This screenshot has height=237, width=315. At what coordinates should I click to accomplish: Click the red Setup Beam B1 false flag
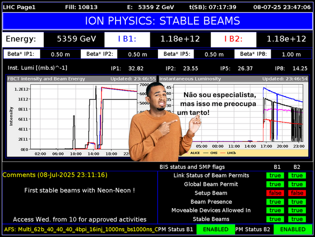(275, 193)
